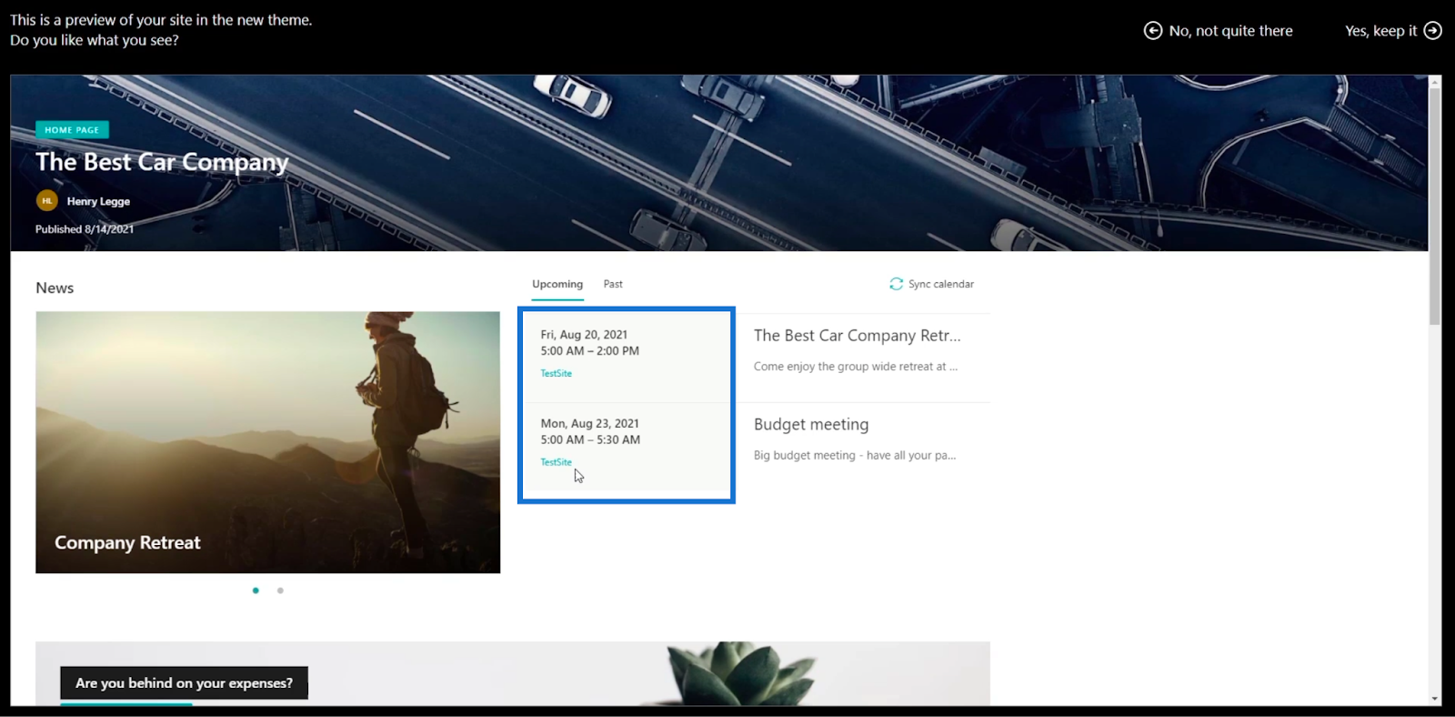Reject the theme with 'No, not quite there'
Screen dimensions: 1455x717
(x=1218, y=31)
